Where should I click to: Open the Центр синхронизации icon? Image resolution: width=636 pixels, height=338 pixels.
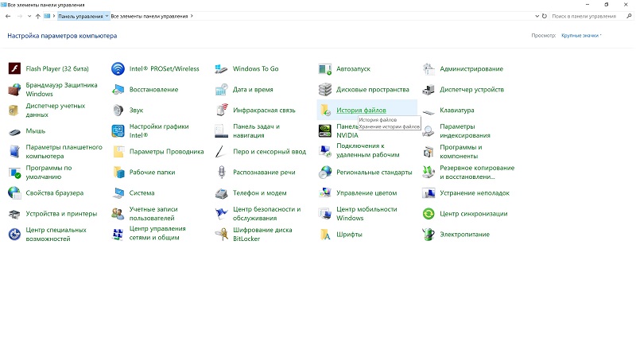click(429, 213)
